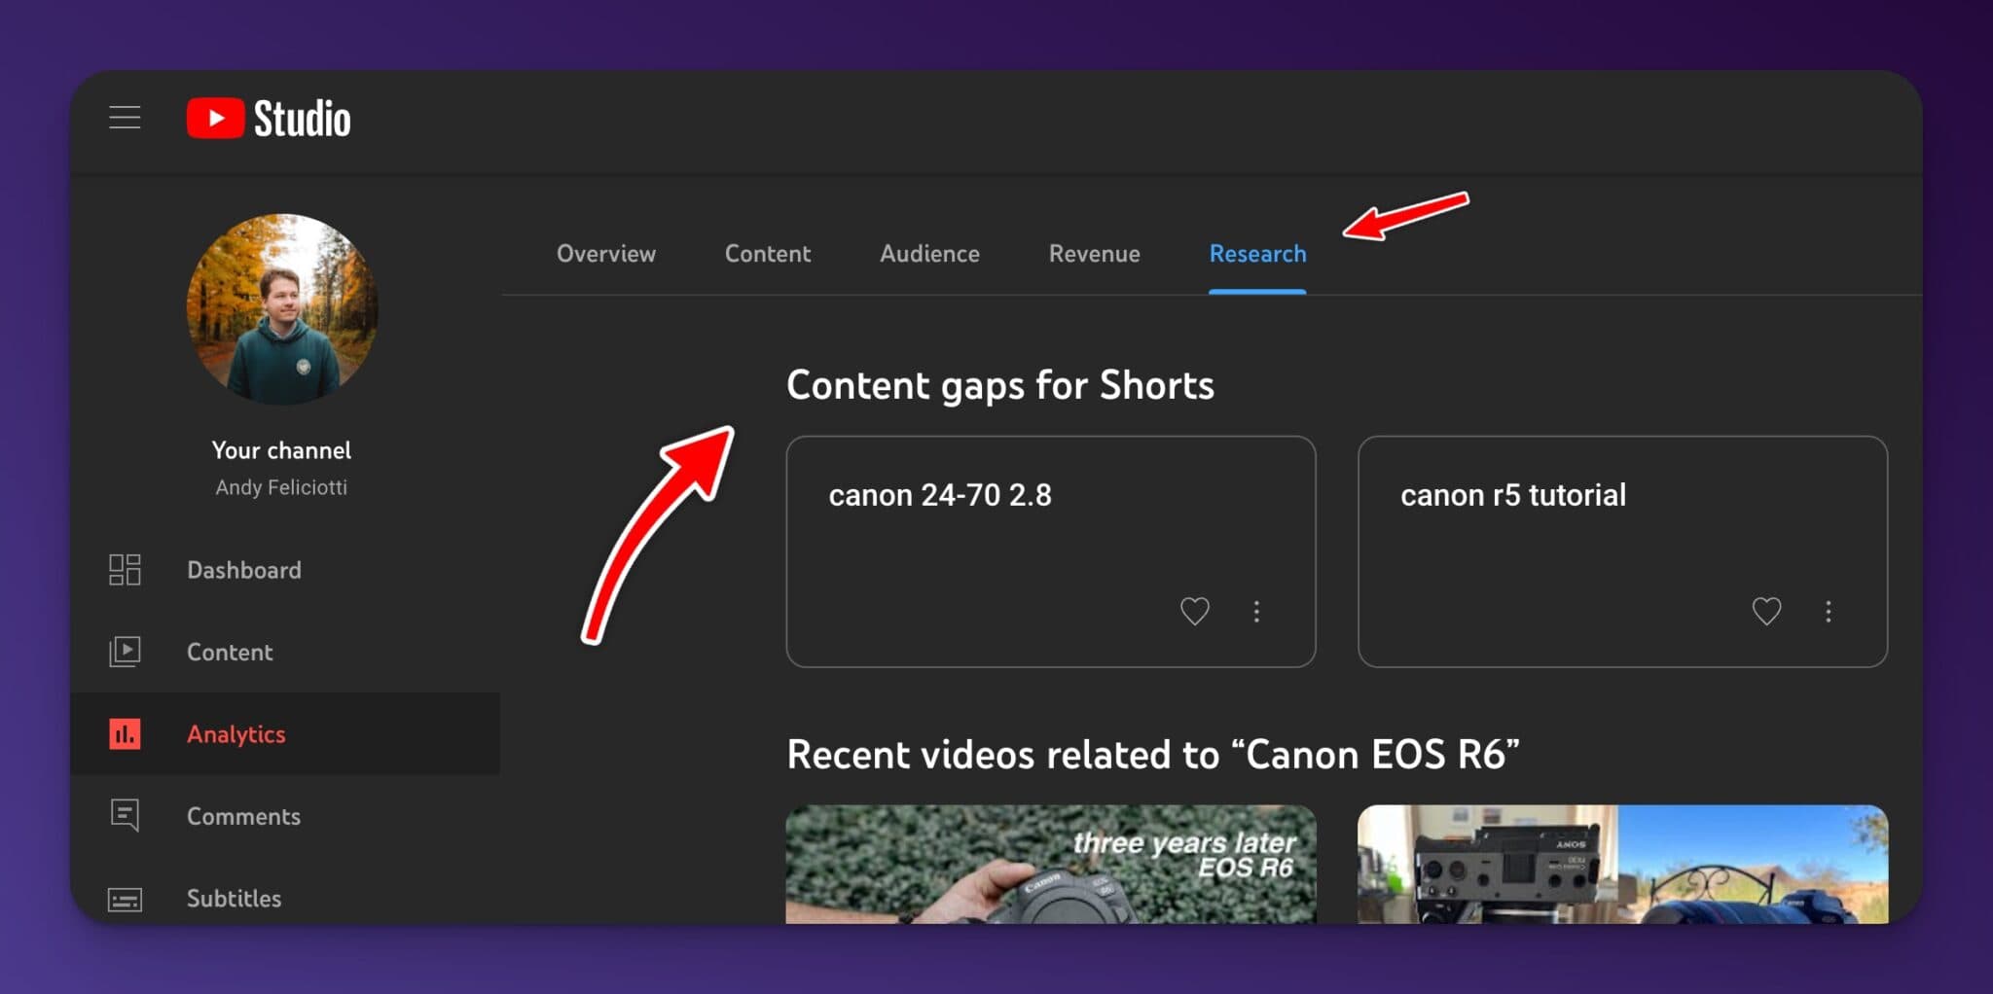1993x994 pixels.
Task: Select the Research tab
Action: (x=1257, y=254)
